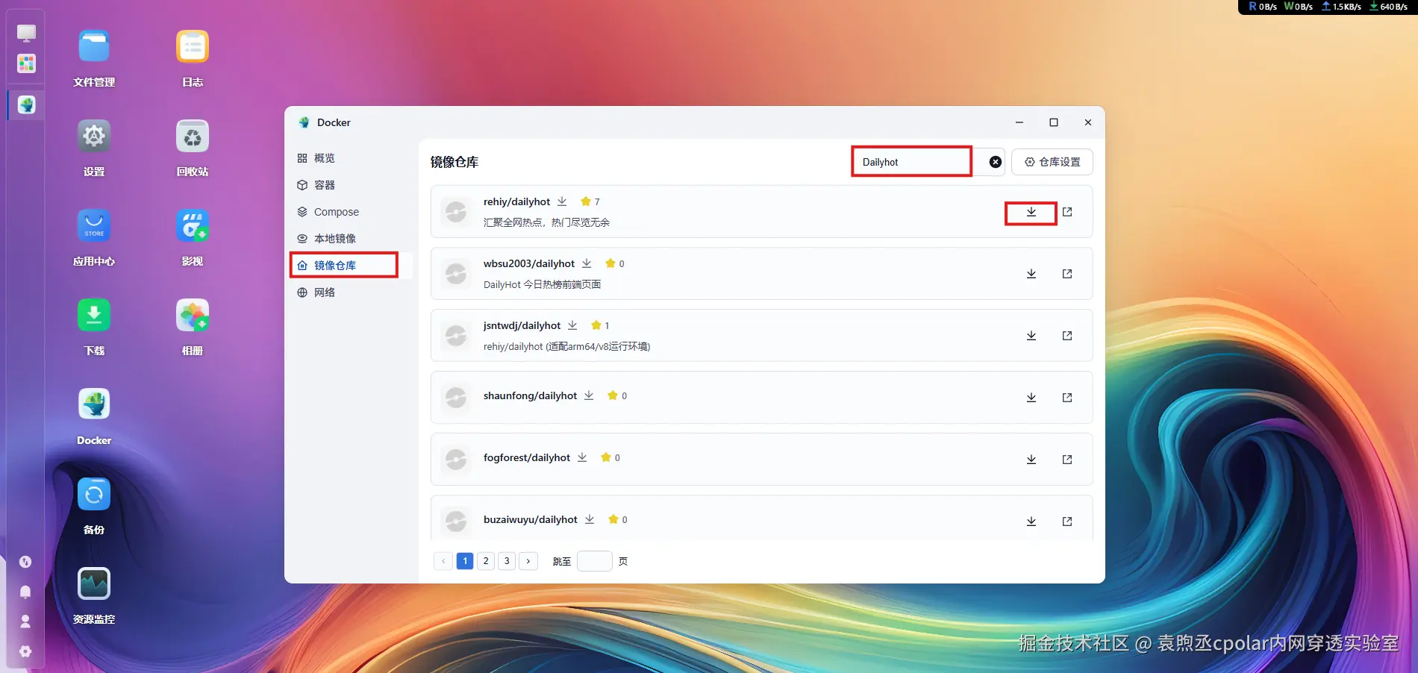Image resolution: width=1418 pixels, height=673 pixels.
Task: Jump to page 3 of results
Action: click(x=507, y=561)
